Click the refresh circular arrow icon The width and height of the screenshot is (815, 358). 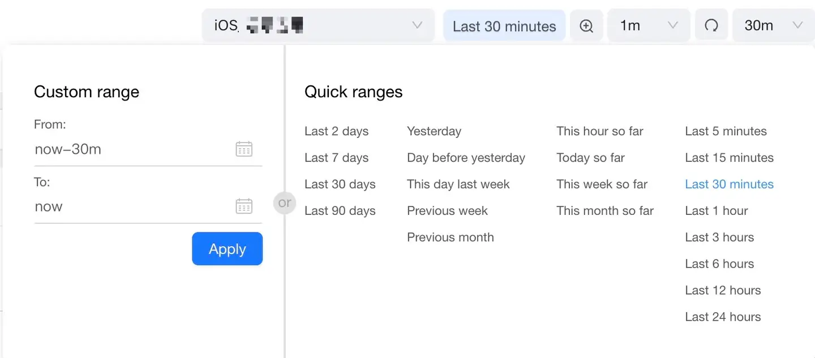pos(711,26)
